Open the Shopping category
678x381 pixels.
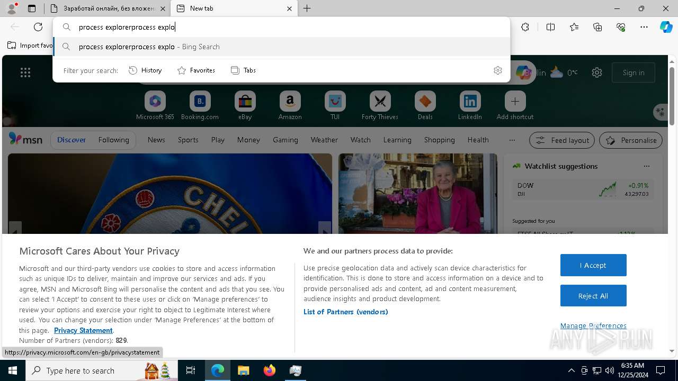point(439,140)
